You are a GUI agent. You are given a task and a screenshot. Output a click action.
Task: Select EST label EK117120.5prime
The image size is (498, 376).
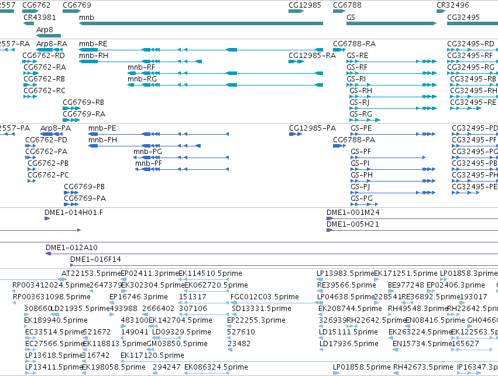pos(153,356)
